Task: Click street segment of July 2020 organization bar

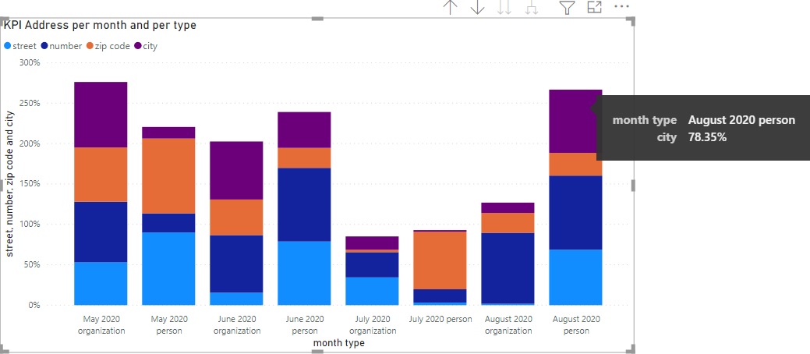Action: pos(372,291)
